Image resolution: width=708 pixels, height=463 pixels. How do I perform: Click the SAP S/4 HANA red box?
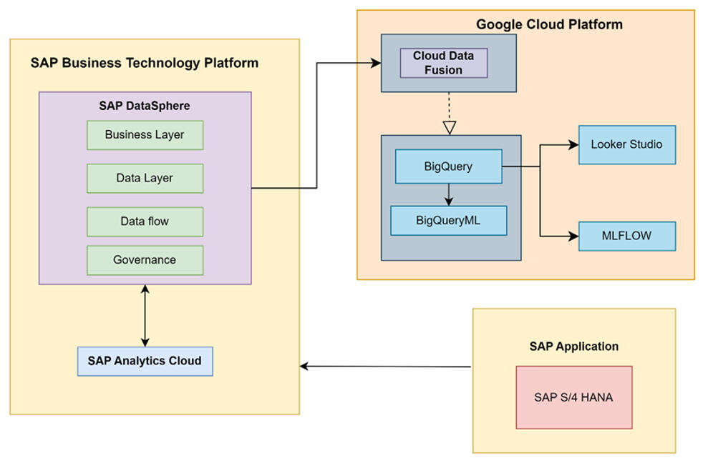click(573, 397)
